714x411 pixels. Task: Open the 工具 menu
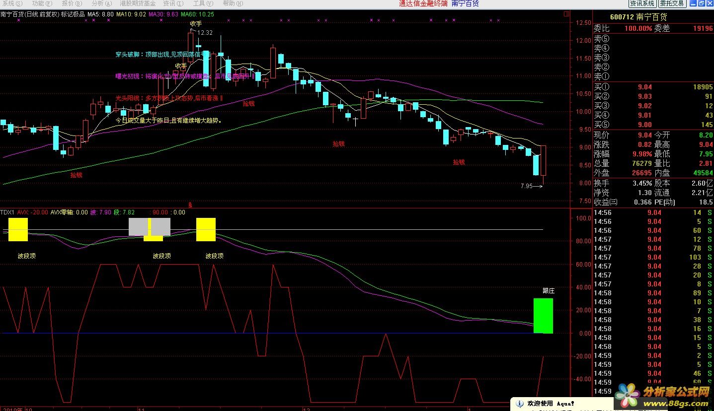click(x=203, y=3)
